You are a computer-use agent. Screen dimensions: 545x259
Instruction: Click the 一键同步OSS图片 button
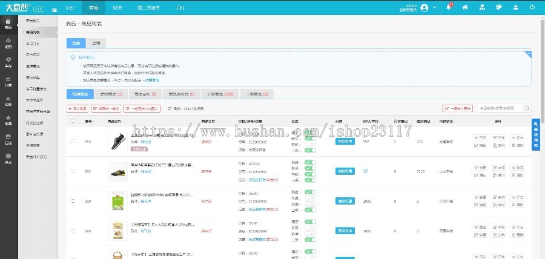point(142,109)
